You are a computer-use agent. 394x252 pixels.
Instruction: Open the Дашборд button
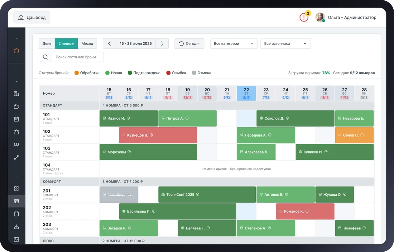32,17
